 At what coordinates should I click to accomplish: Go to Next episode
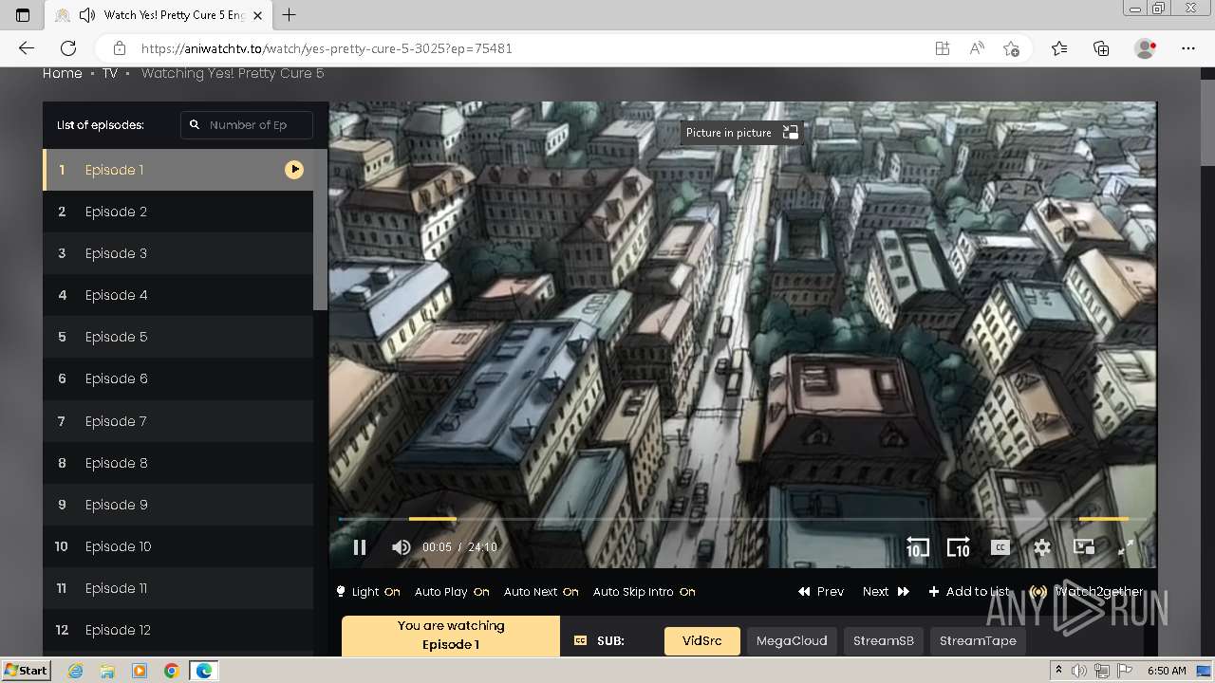(x=886, y=592)
